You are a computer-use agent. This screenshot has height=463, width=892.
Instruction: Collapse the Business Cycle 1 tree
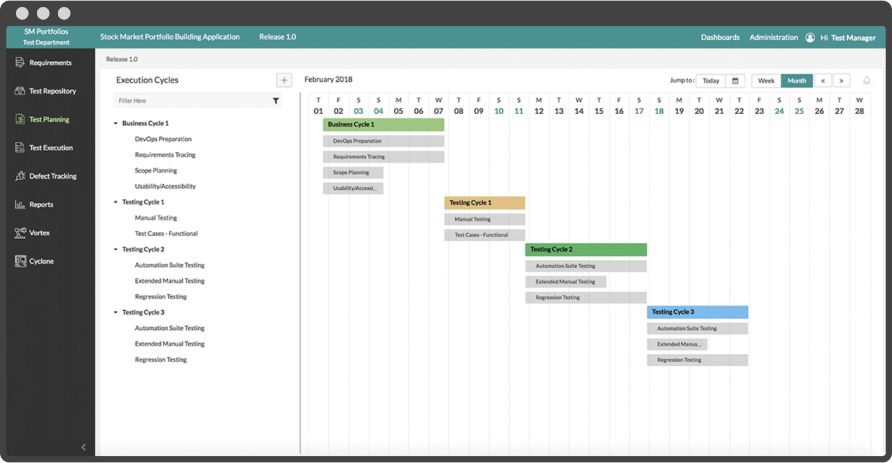click(116, 124)
